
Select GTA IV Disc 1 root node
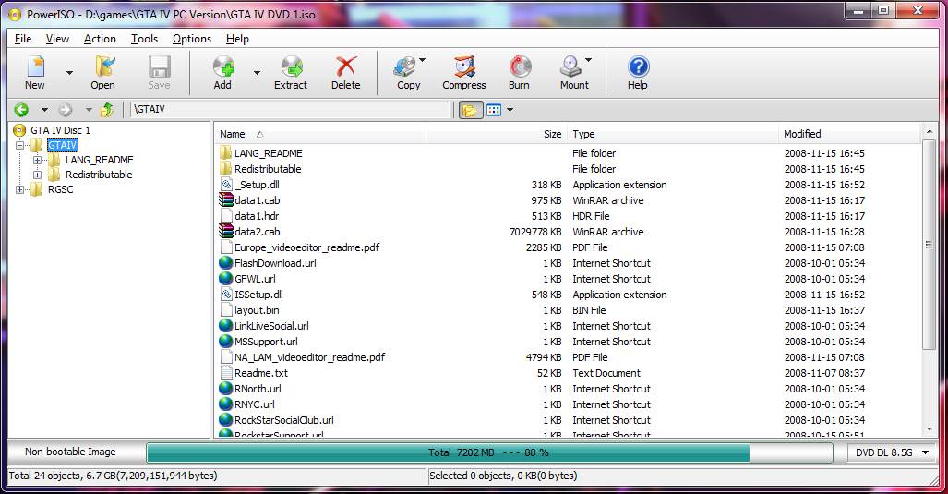coord(60,130)
